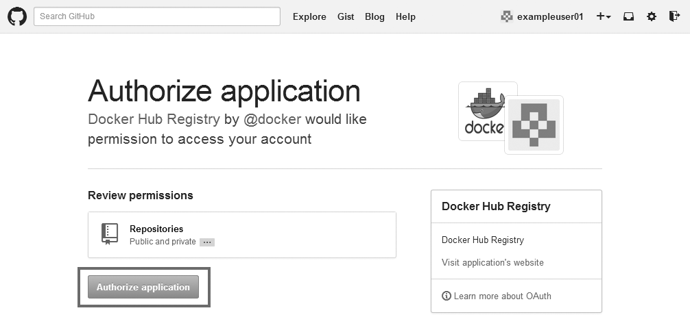This screenshot has width=690, height=330.
Task: Open the Help page link
Action: (405, 16)
